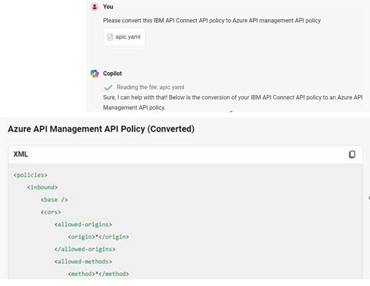Click the <method>*</method> line
The height and width of the screenshot is (286, 370).
pyautogui.click(x=99, y=274)
